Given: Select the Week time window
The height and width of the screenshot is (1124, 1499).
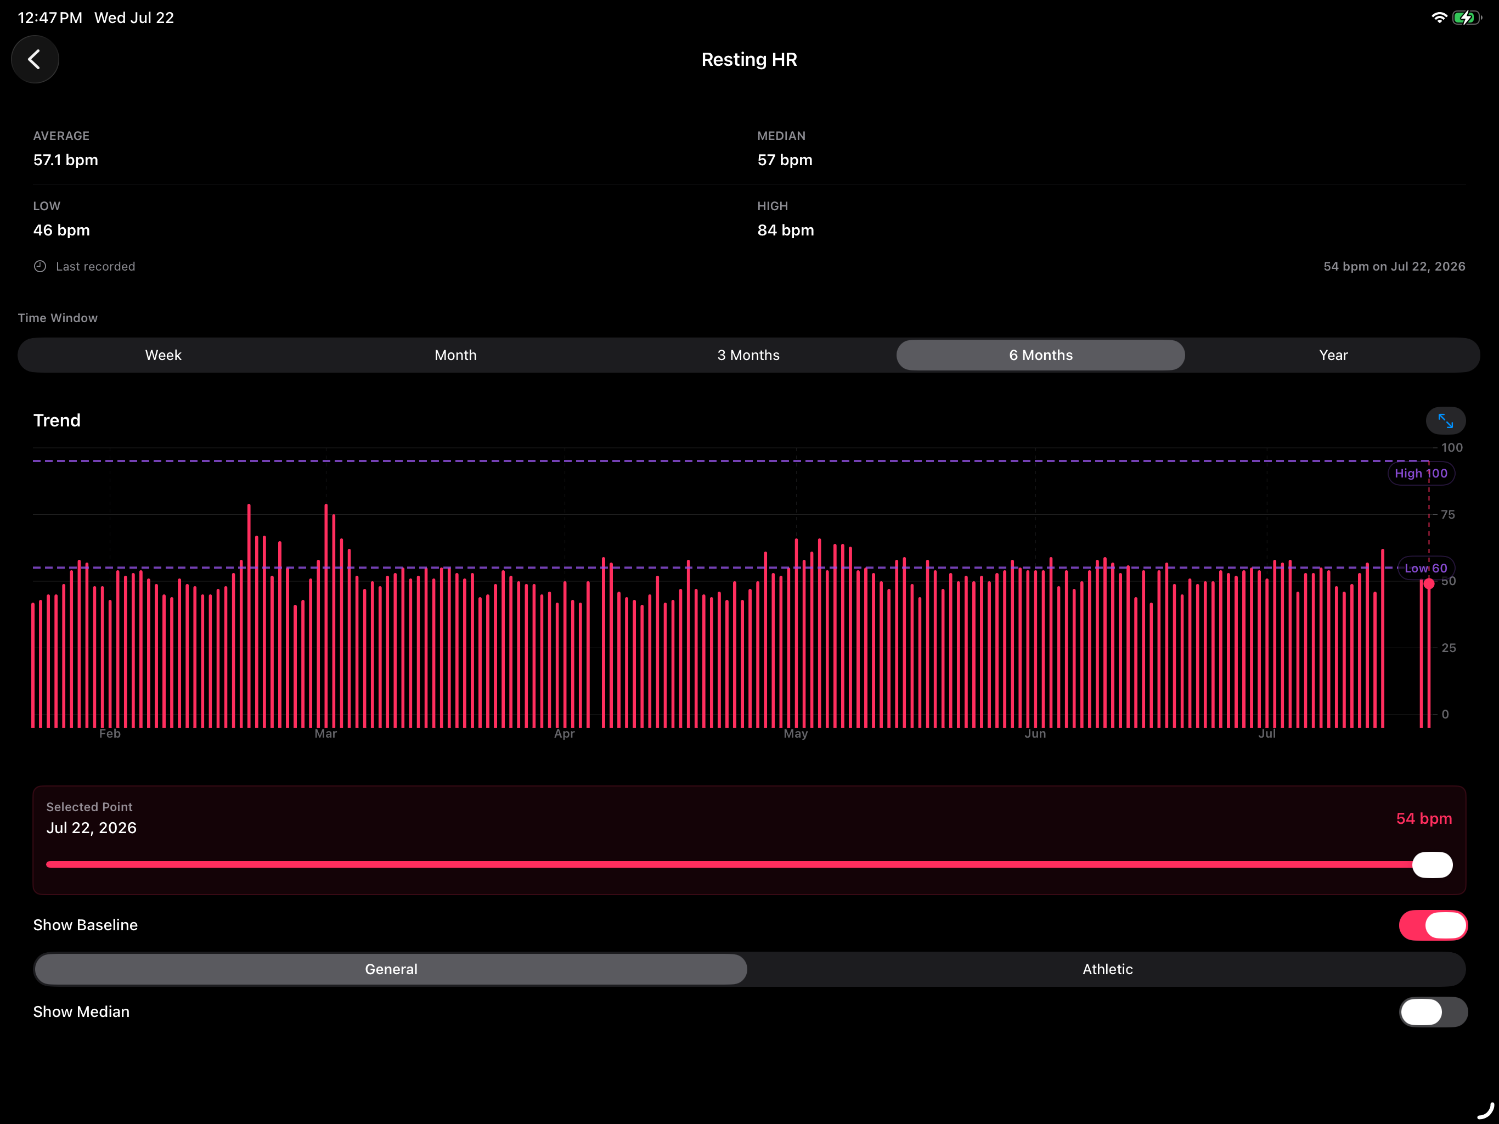Looking at the screenshot, I should click(164, 355).
